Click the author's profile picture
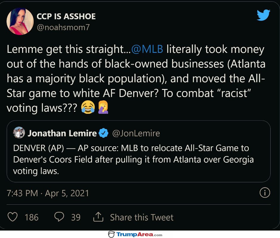280x238 pixels. coord(20,21)
